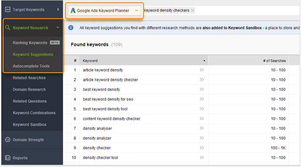The width and height of the screenshot is (301, 167).
Task: Click the Keyword Research magnifier icon
Action: point(7,28)
